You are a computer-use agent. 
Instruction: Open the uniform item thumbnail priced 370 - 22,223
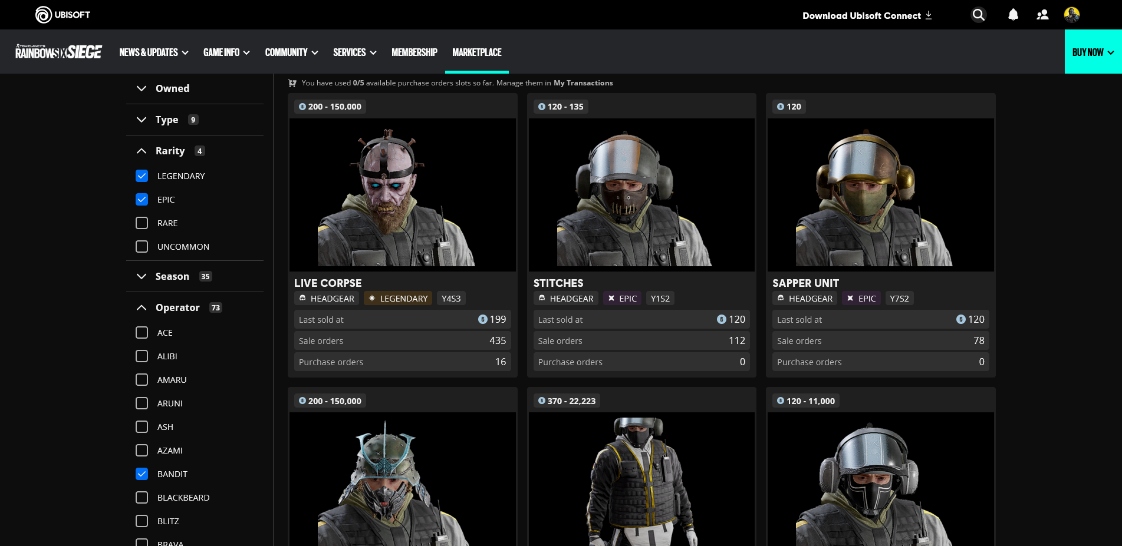coord(641,479)
